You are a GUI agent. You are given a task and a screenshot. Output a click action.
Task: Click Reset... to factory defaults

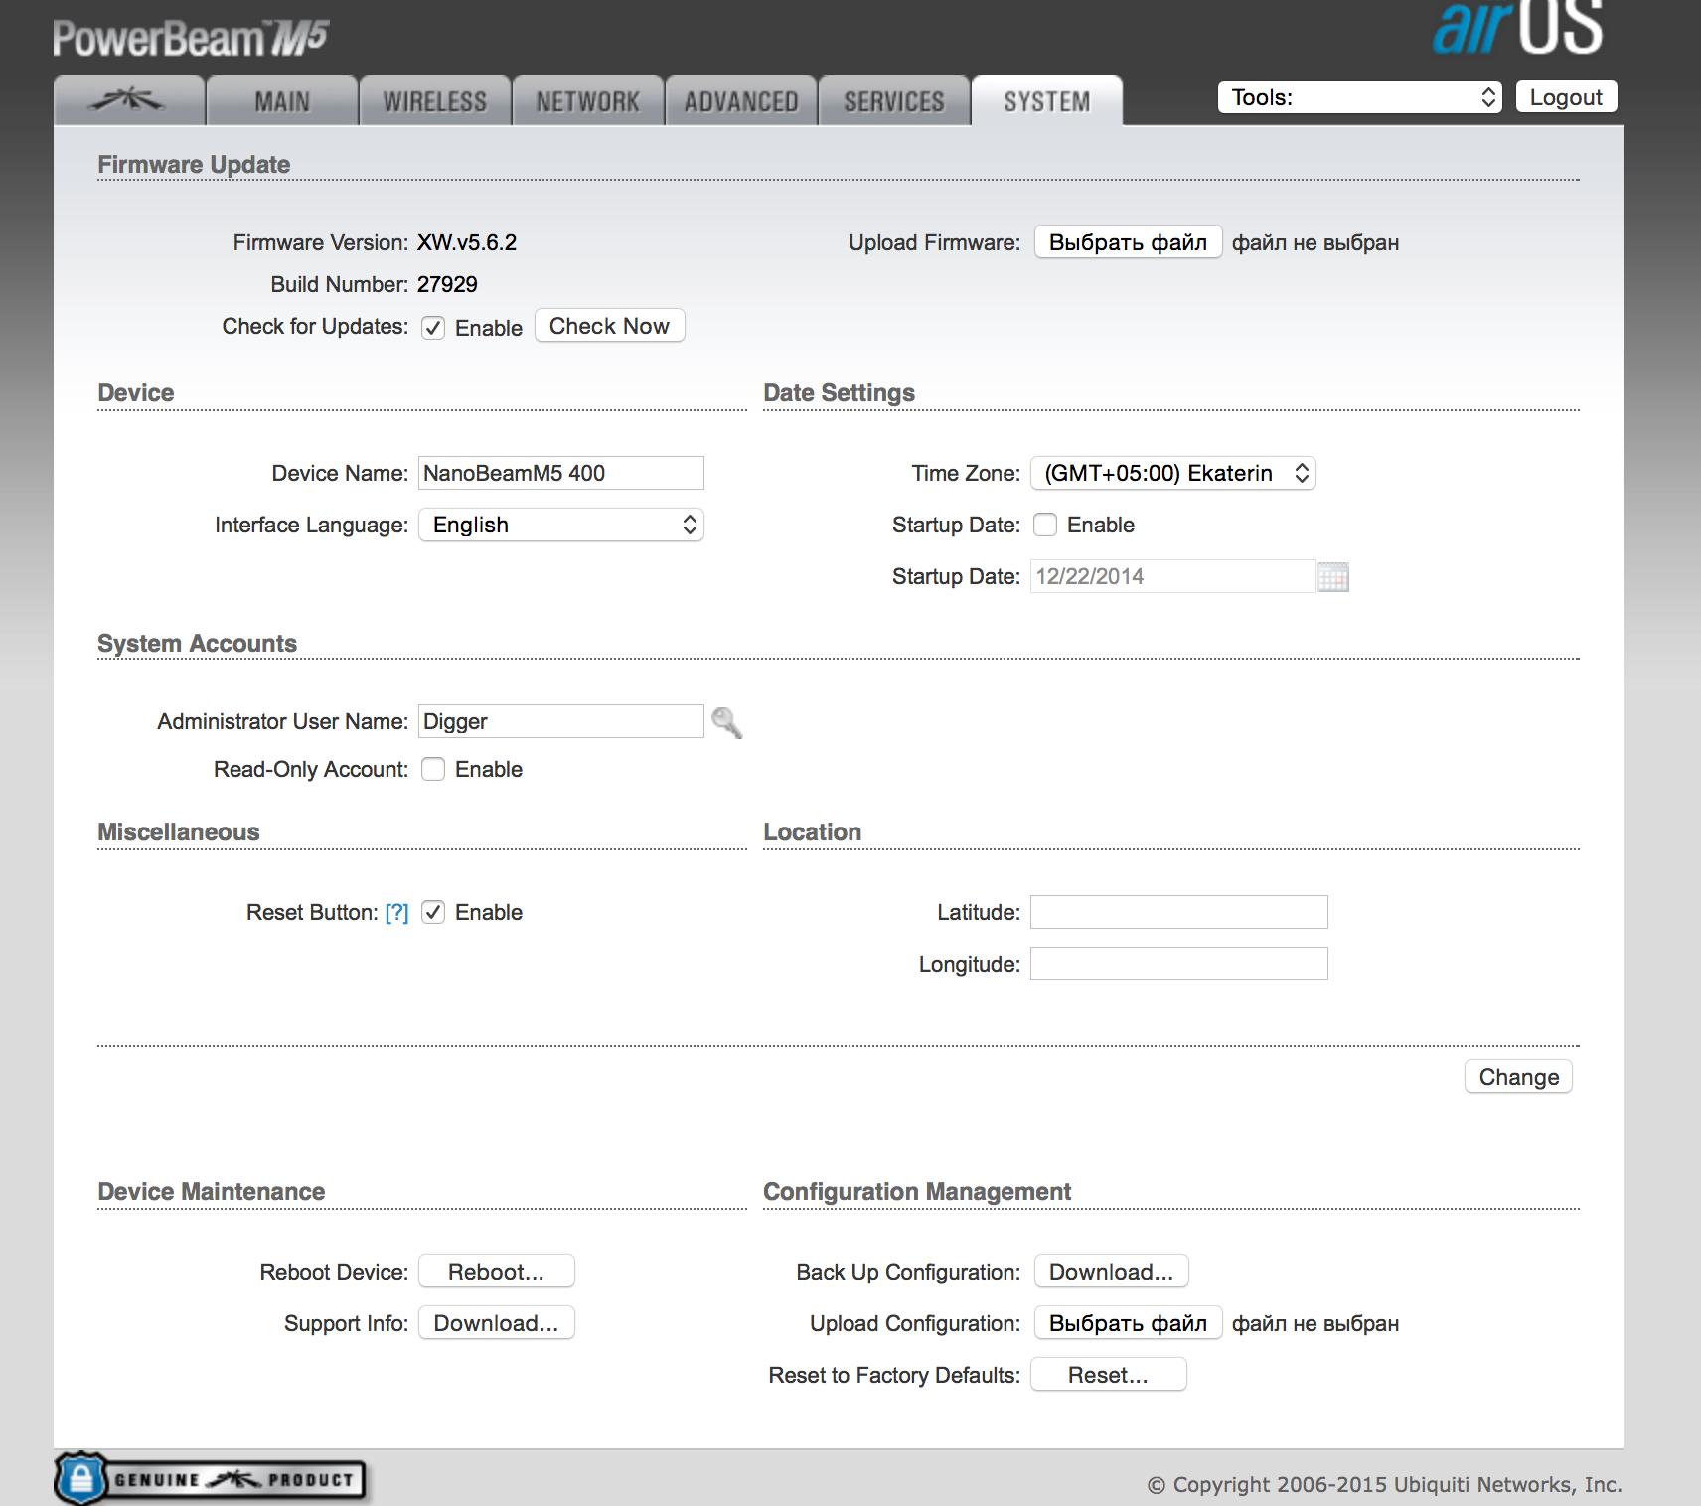click(1109, 1375)
